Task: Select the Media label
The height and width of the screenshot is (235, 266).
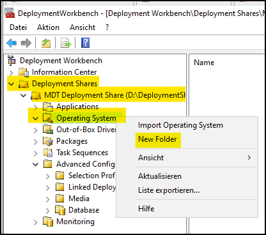Action: [x=79, y=199]
